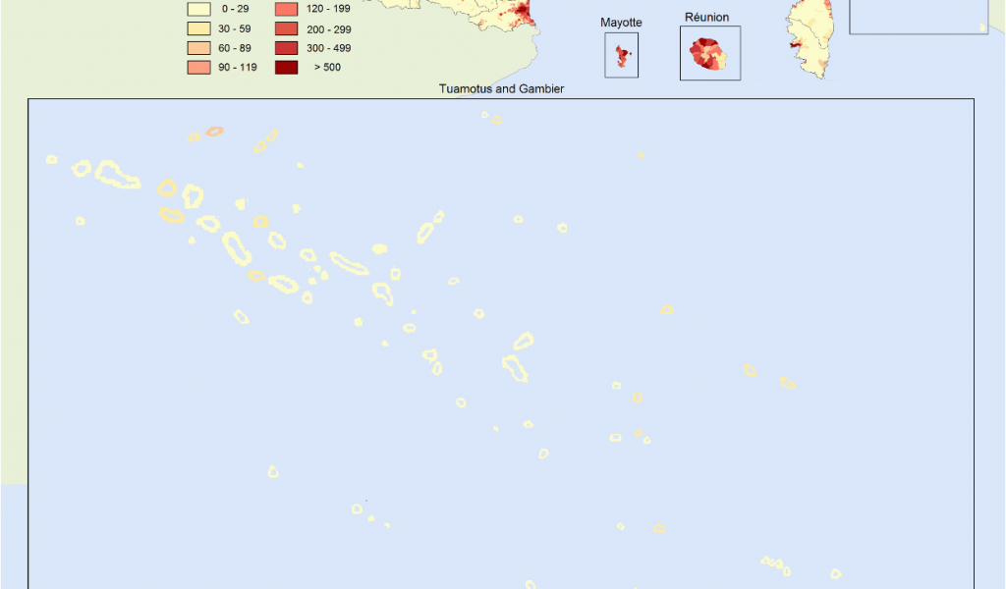Click the '60 - 89' legend label

pos(234,48)
